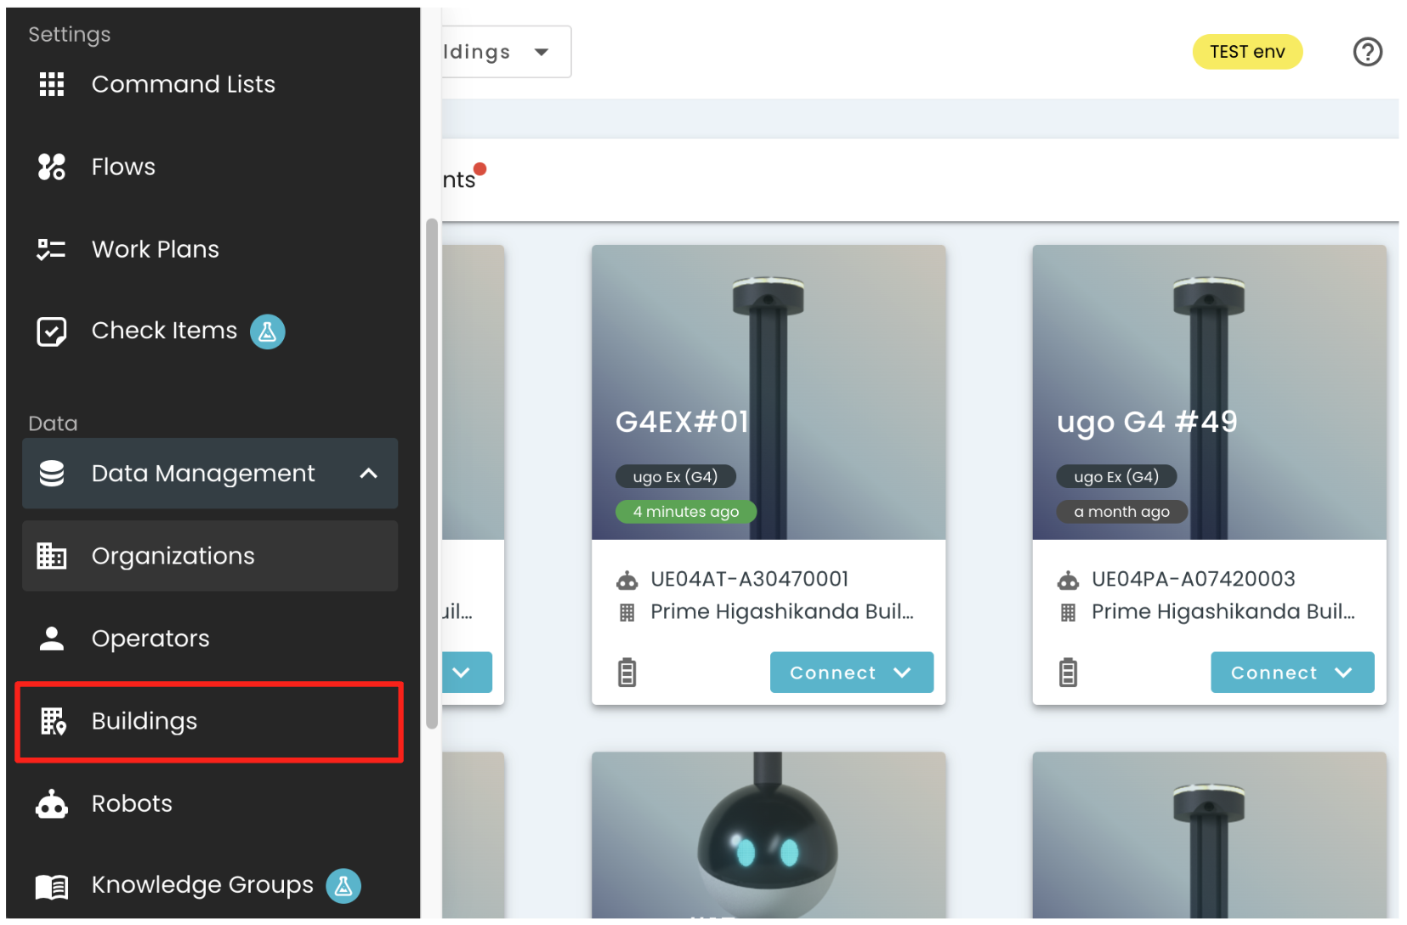Click the Knowledge Groups book icon
Viewport: 1407px width, 925px height.
(x=52, y=887)
